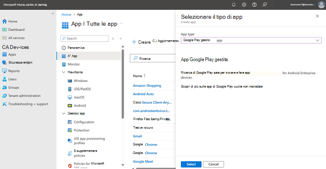
Task: Open the Gmail app link
Action: click(137, 136)
